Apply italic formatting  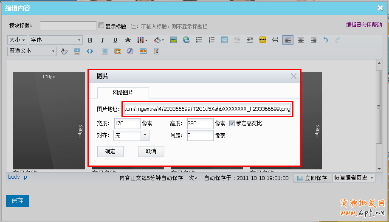pos(102,40)
